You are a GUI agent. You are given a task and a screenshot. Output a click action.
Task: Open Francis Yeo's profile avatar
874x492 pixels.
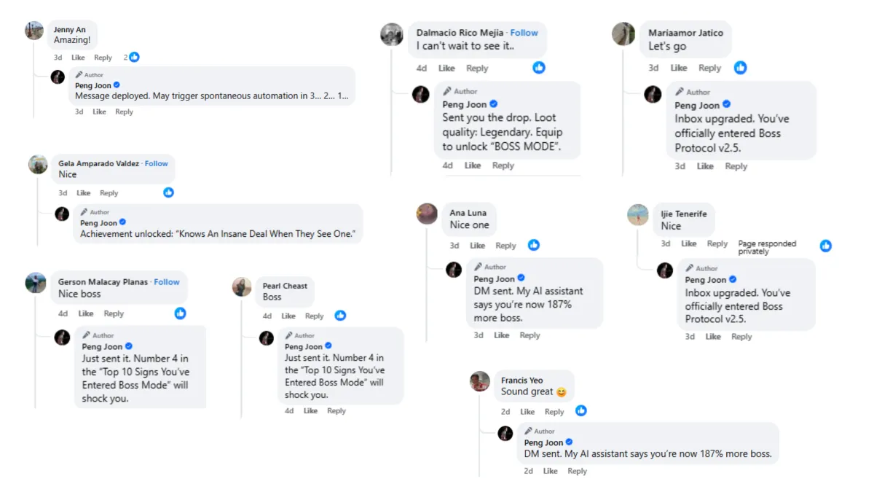point(479,381)
